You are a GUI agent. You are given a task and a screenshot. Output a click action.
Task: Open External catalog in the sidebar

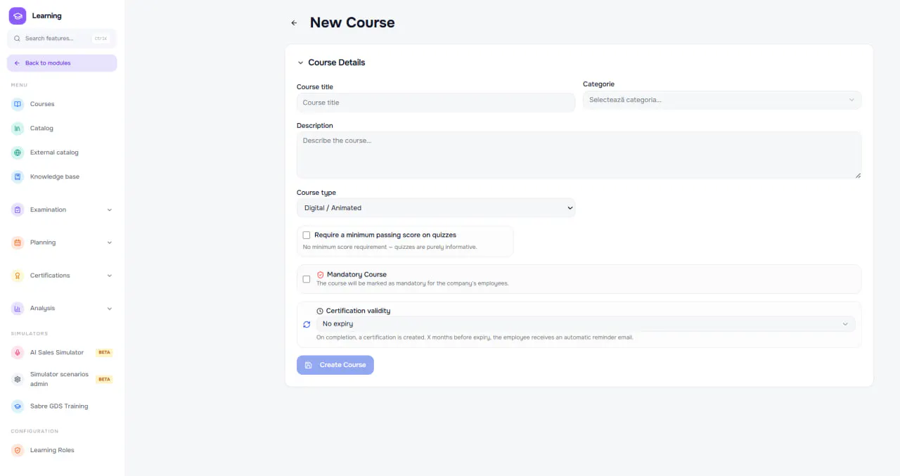(62, 153)
